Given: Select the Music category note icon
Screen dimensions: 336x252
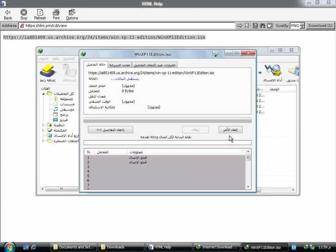Looking at the screenshot, I should coord(56,109).
